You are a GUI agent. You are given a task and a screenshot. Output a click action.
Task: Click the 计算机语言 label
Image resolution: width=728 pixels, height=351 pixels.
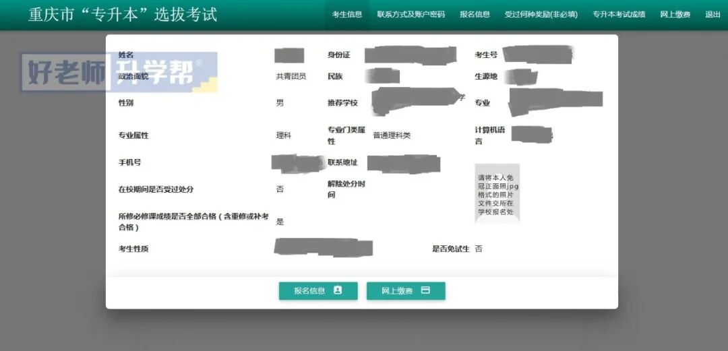click(x=489, y=135)
